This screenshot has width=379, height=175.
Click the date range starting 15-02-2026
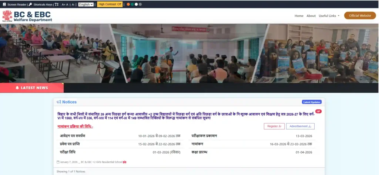click(159, 144)
